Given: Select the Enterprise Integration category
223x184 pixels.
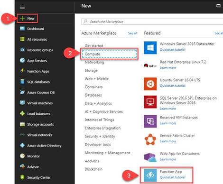Looking at the screenshot, I should [102, 128].
